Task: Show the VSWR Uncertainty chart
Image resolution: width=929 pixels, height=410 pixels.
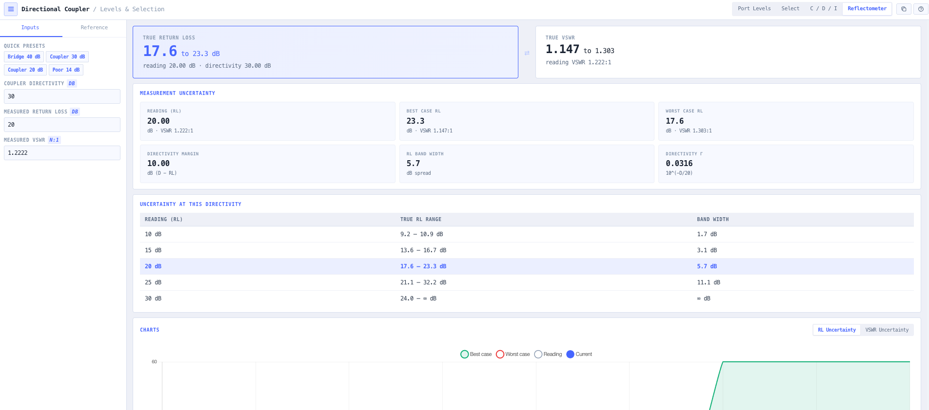Action: 887,330
